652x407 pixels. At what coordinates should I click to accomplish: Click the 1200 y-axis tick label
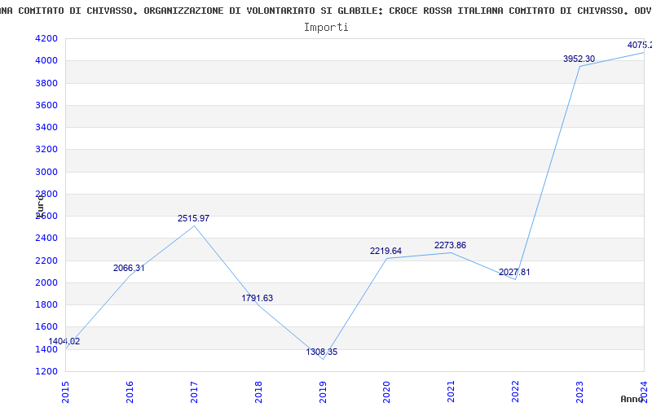point(46,371)
